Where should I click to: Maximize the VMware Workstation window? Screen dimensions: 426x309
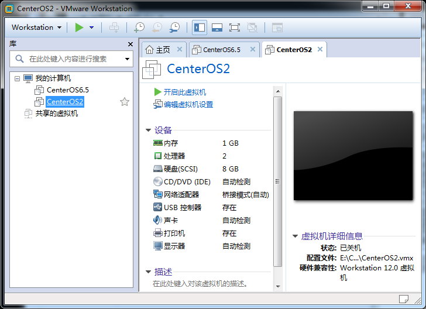386,6
